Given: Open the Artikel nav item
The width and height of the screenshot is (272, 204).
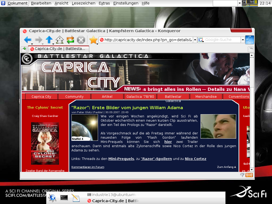Looking at the screenshot, I should [107, 96].
